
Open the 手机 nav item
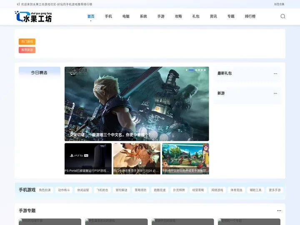pos(108,16)
